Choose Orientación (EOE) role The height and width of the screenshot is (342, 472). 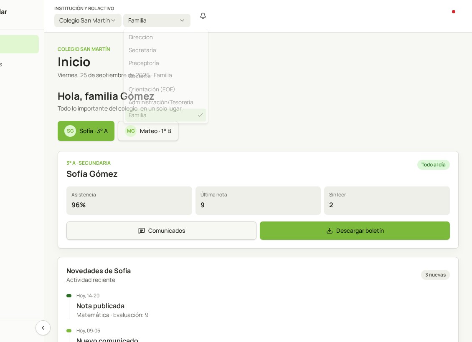165,89
